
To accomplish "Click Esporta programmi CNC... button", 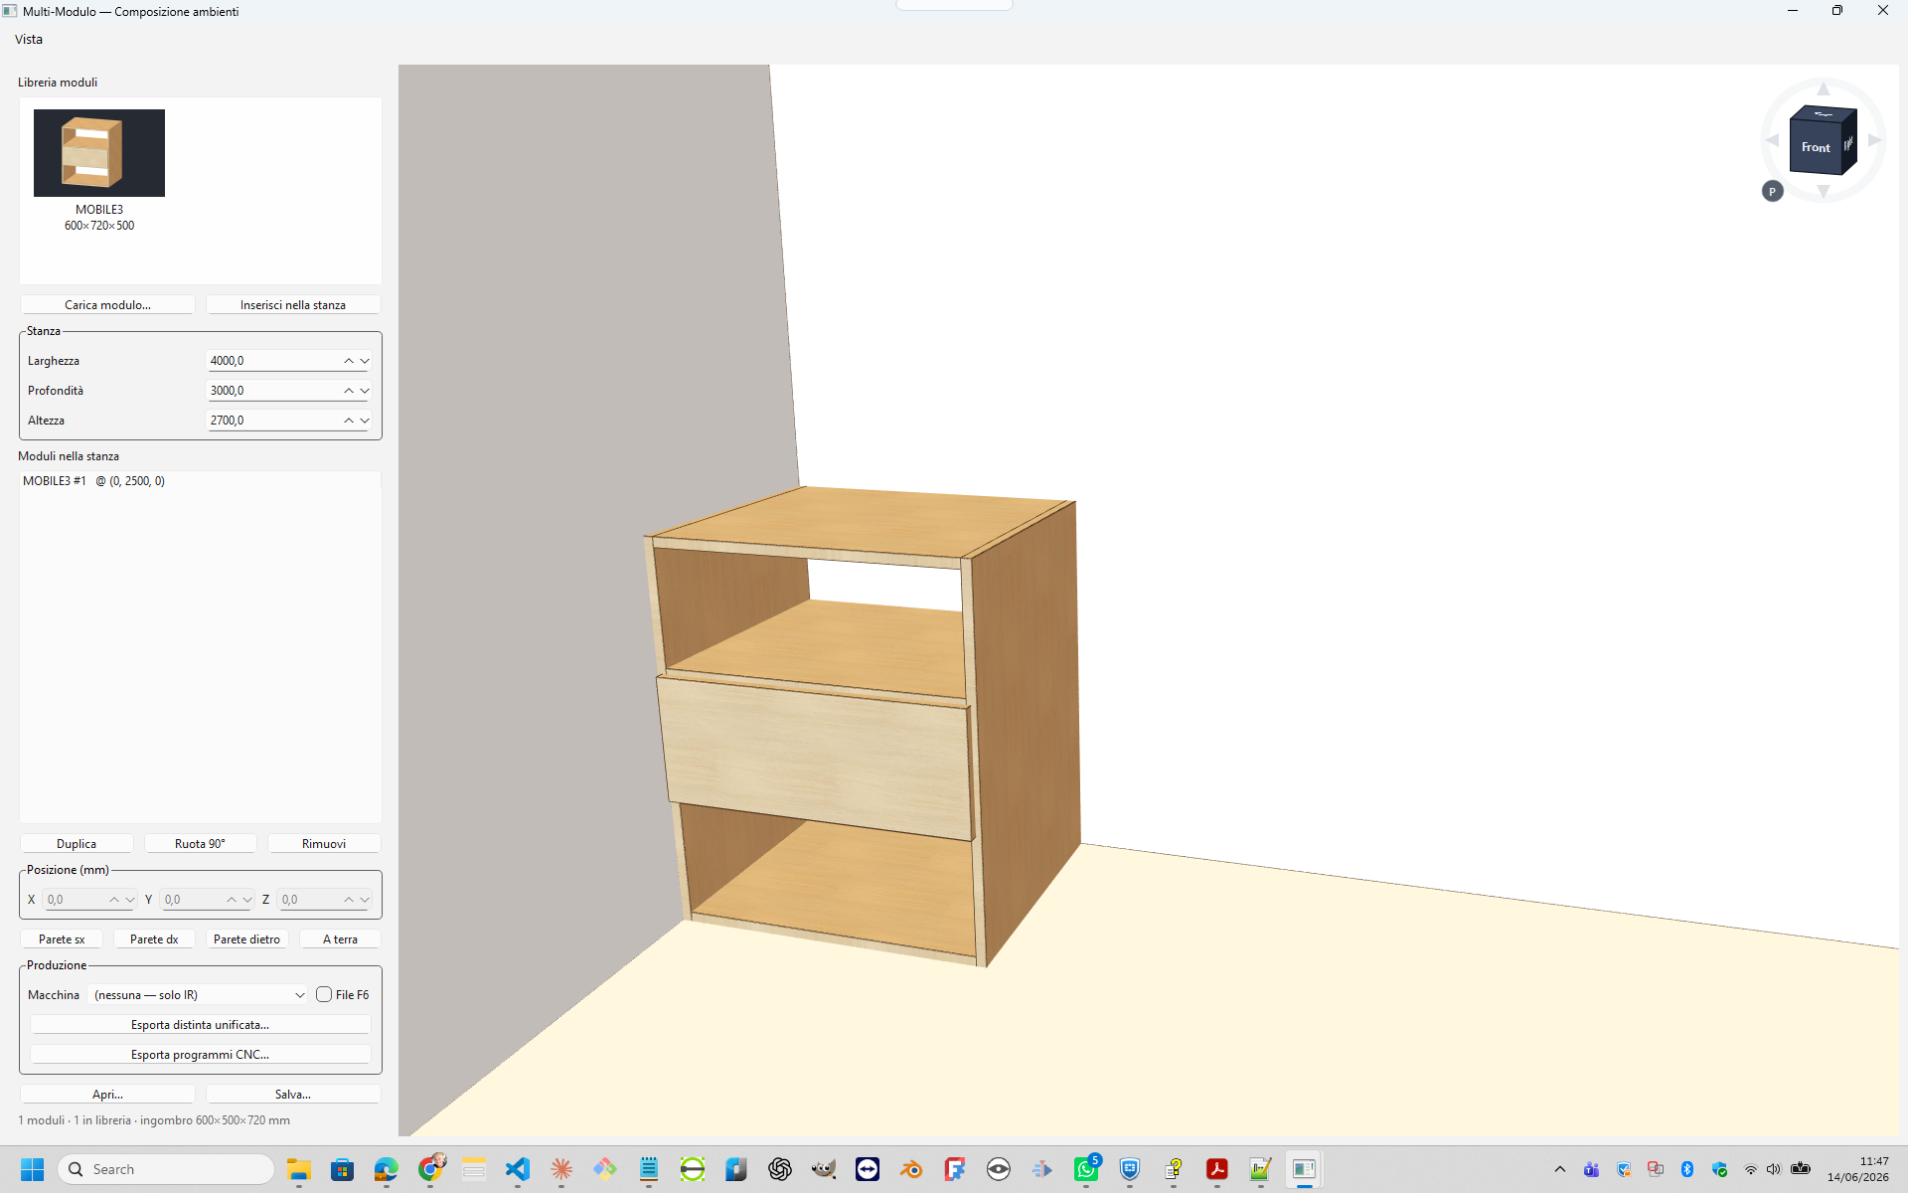I will 200,1054.
